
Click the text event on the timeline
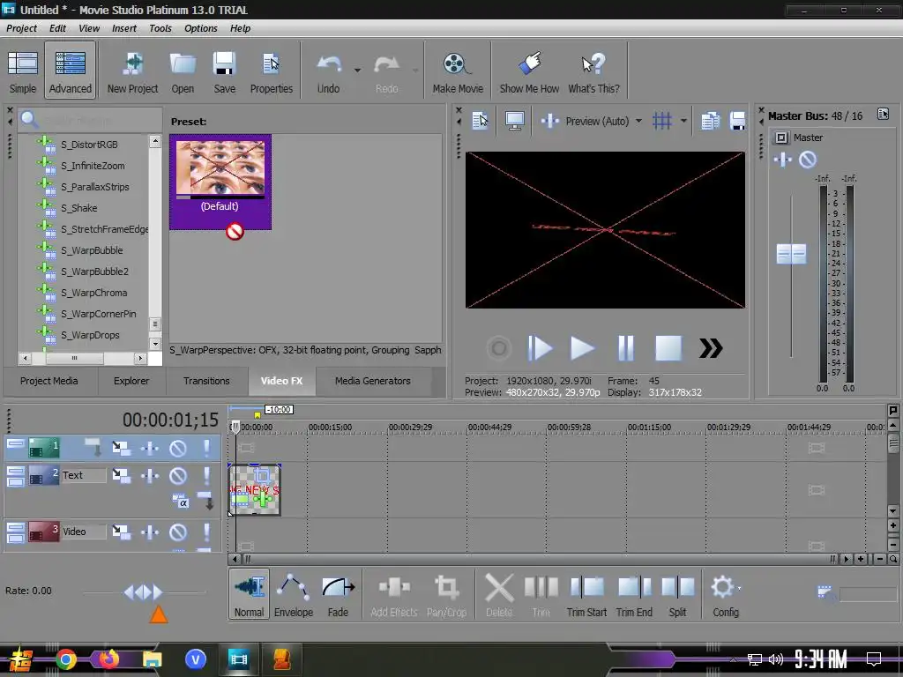255,490
